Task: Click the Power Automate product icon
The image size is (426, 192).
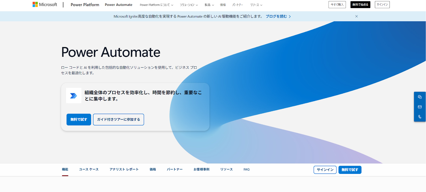Action: pos(74,96)
